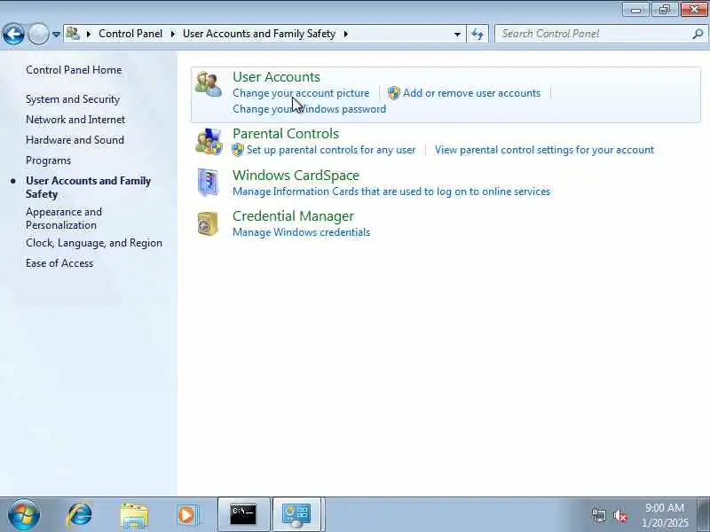Click Manage Information Cards link
Screen dimensions: 710x532
[391, 192]
